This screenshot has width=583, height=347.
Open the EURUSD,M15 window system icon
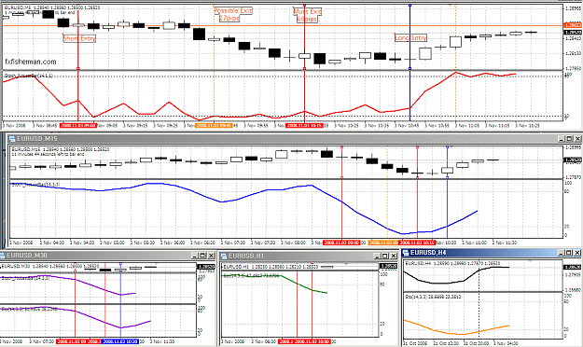(12, 139)
